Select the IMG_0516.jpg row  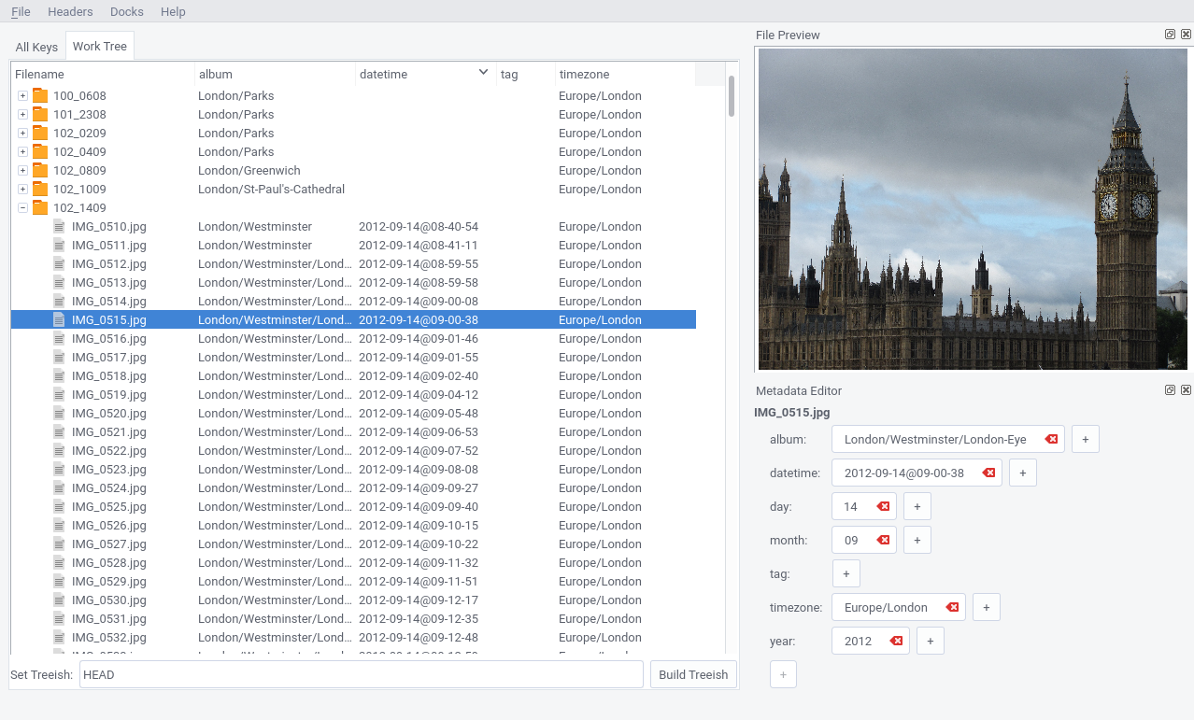353,338
